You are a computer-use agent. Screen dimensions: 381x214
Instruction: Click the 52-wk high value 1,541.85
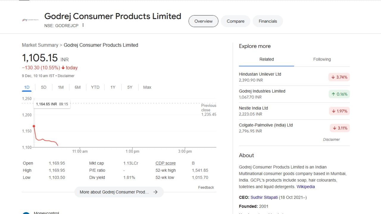click(x=200, y=170)
